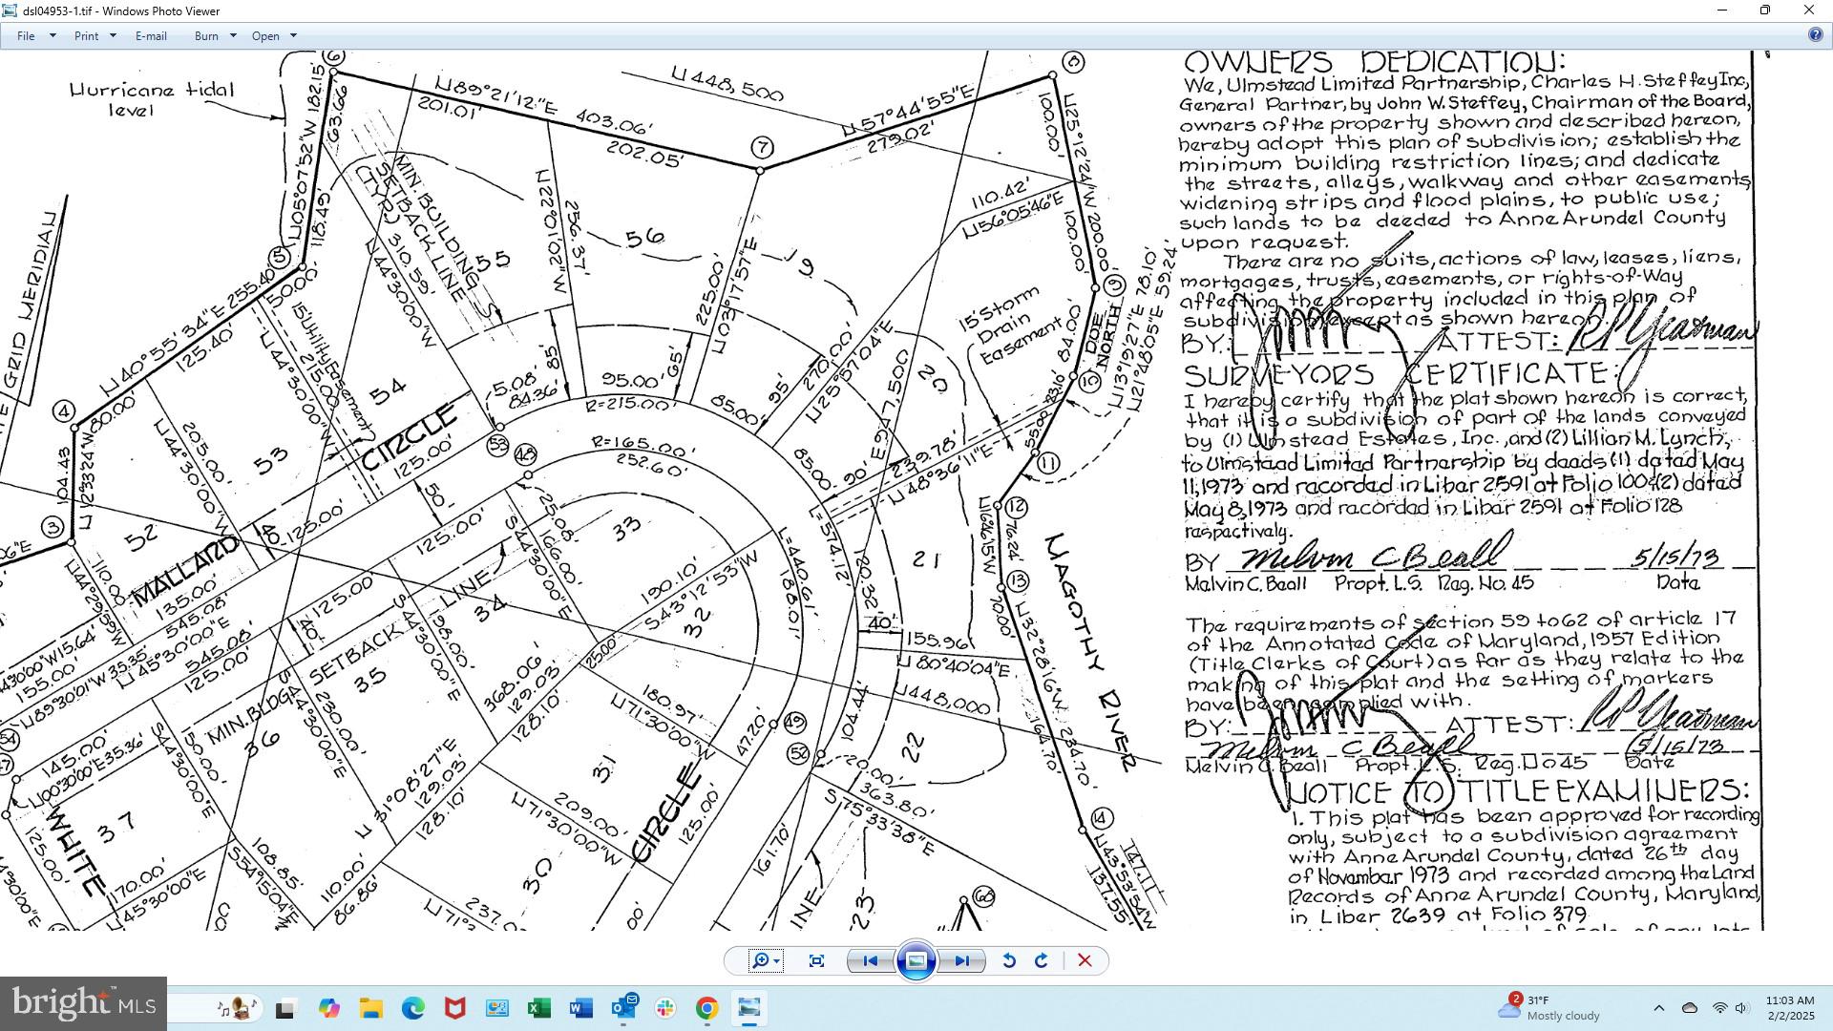1833x1031 pixels.
Task: Open the File menu
Action: click(x=26, y=35)
